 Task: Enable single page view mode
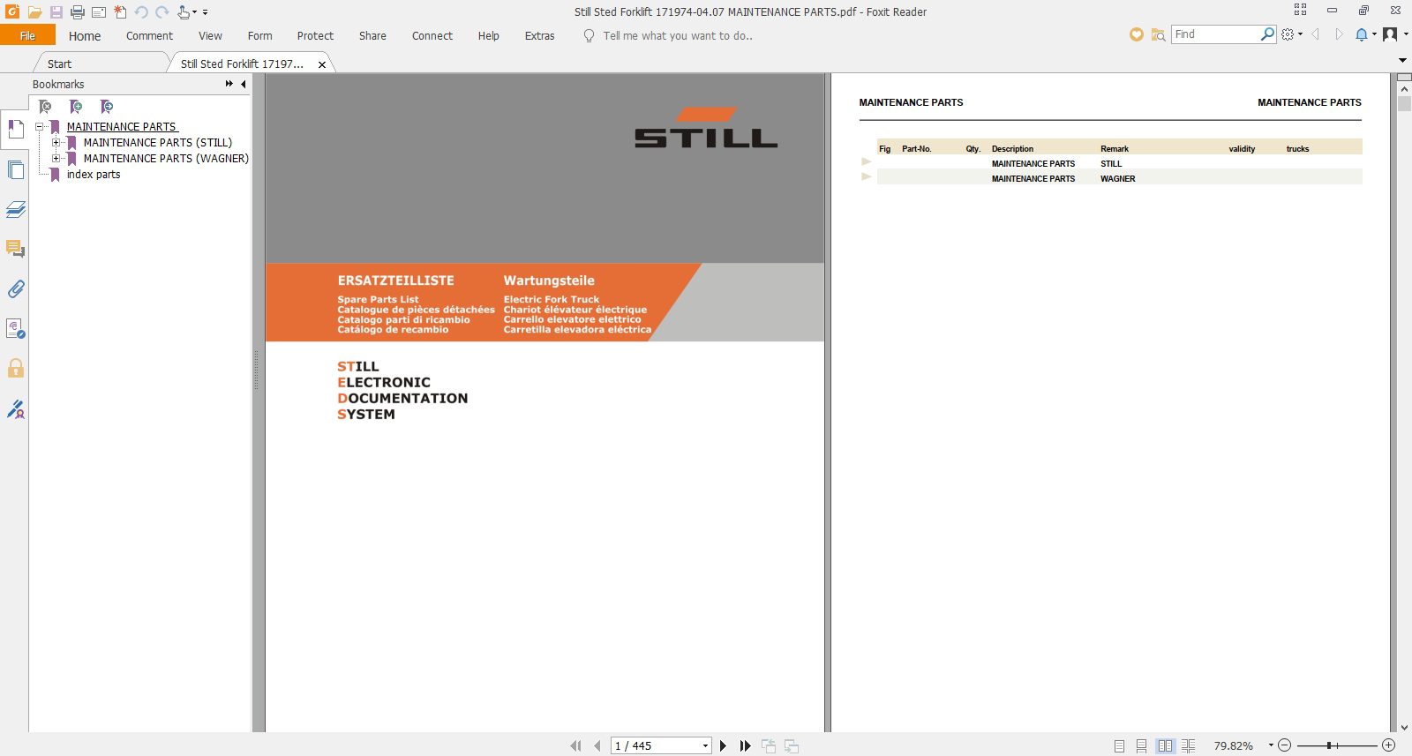click(x=1119, y=746)
